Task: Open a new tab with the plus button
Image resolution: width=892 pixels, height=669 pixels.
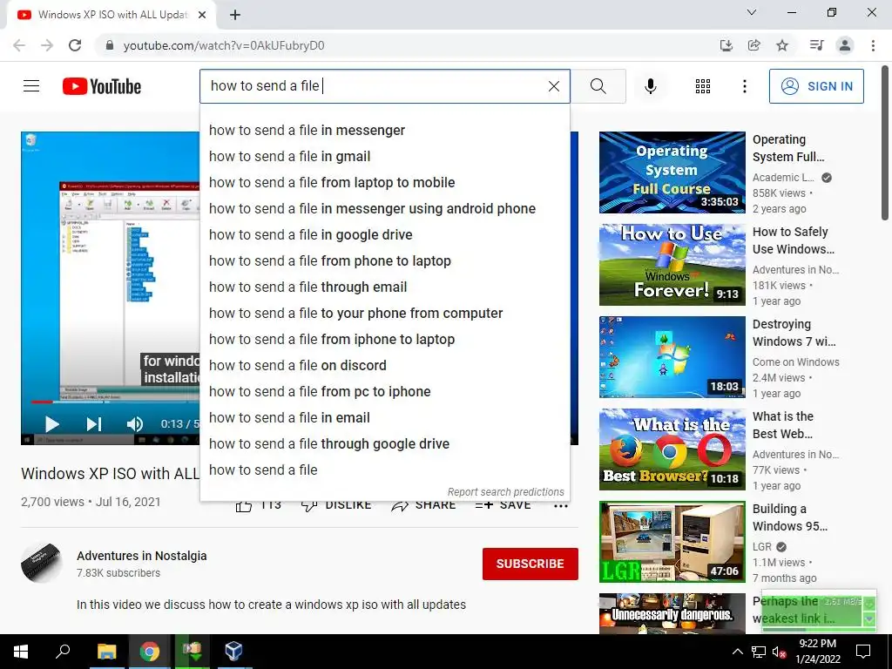Action: click(x=235, y=15)
